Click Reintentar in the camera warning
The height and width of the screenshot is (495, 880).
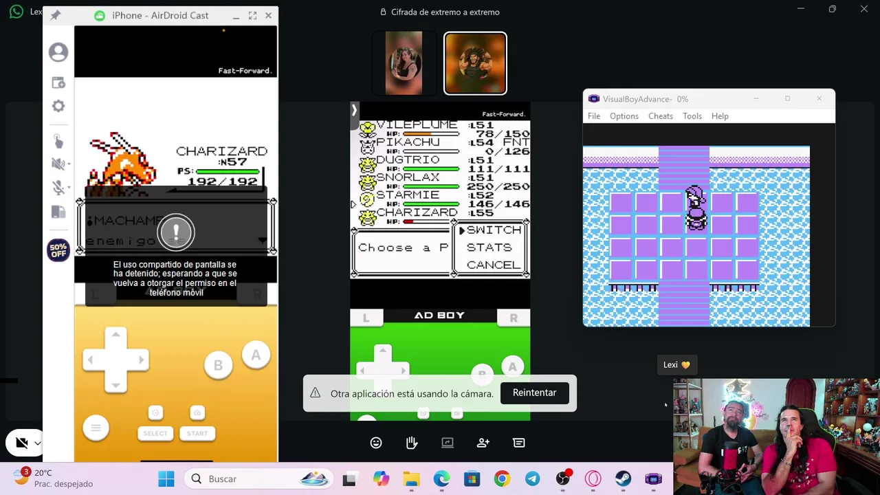pos(534,393)
